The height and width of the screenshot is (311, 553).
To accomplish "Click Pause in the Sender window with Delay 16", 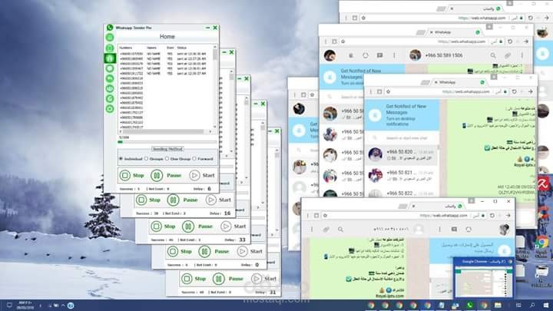I will click(183, 200).
